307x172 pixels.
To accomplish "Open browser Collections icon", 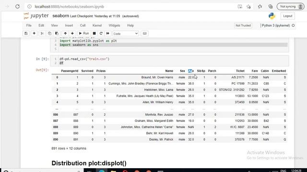I will (x=271, y=7).
